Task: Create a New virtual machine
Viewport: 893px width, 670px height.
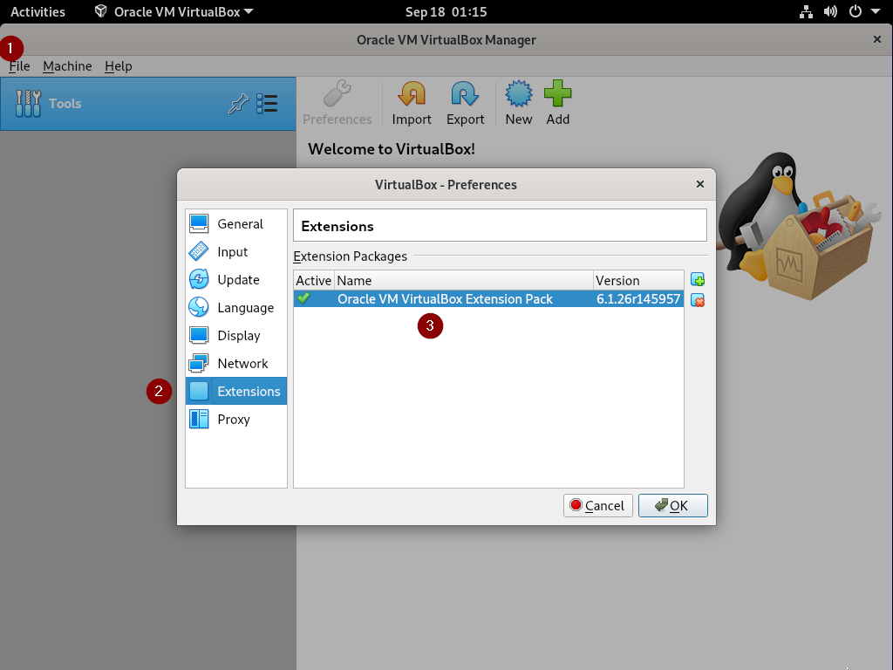Action: 519,103
